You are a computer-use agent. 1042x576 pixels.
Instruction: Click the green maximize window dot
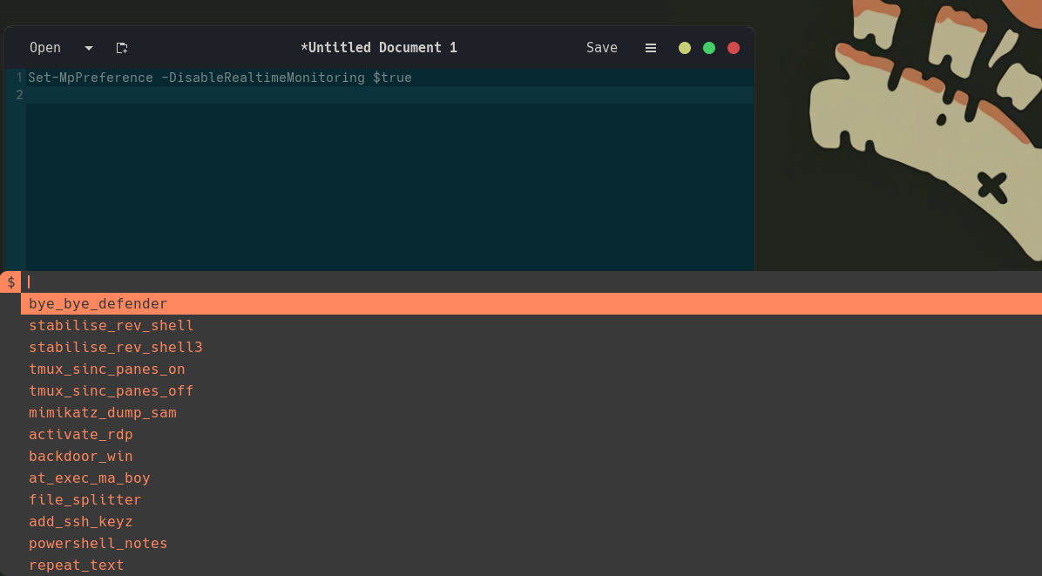tap(709, 48)
